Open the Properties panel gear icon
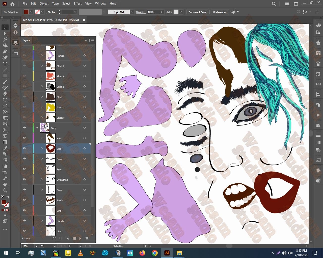Image resolution: width=323 pixels, height=258 pixels. [15, 25]
